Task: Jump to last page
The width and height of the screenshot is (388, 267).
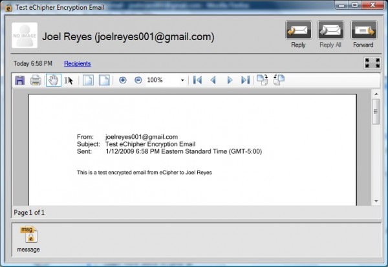Action: pos(245,80)
